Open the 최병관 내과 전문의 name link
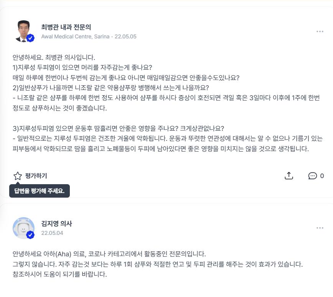The image size is (333, 297). point(66,27)
